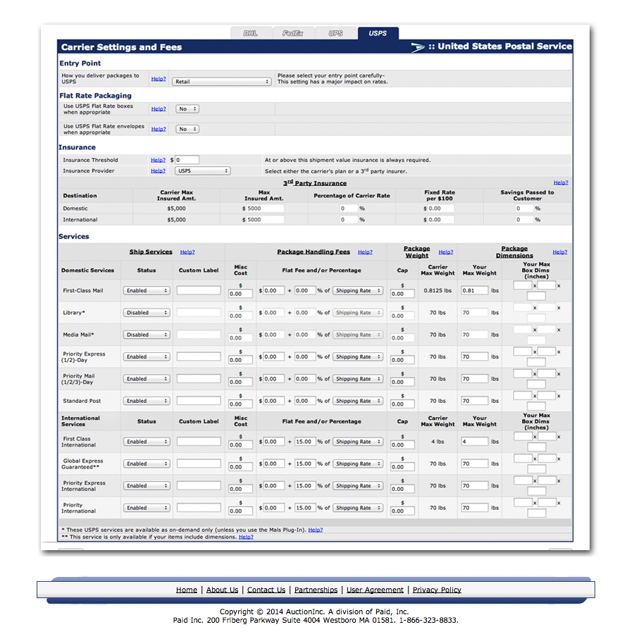Click Priority International Custom Label field

tap(199, 507)
